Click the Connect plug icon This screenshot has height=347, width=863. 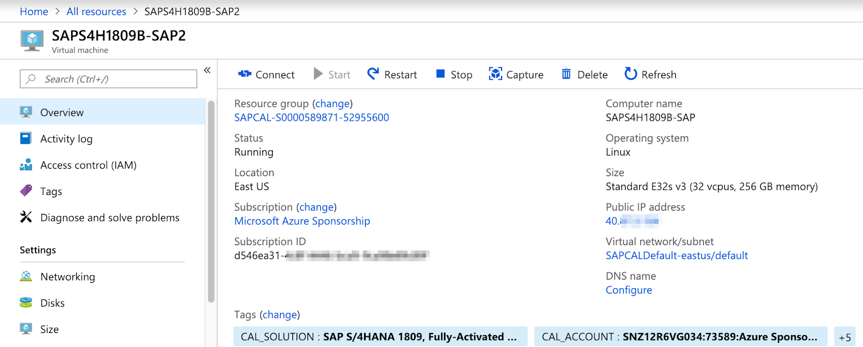click(245, 74)
